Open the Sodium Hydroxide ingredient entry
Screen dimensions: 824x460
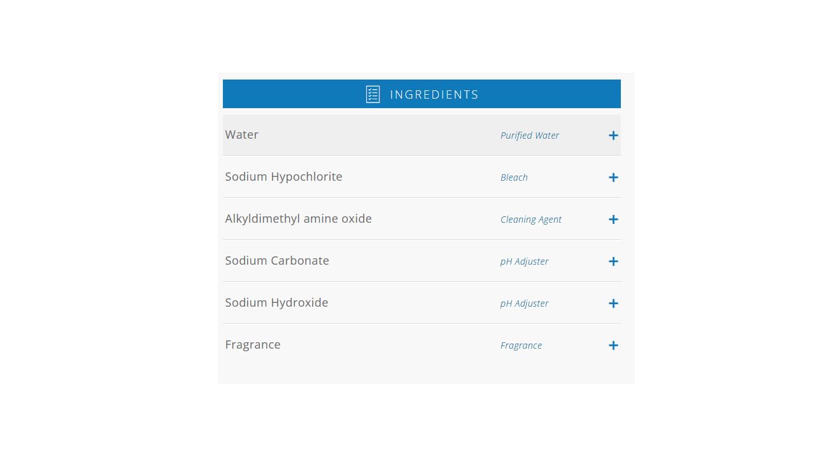pyautogui.click(x=276, y=303)
